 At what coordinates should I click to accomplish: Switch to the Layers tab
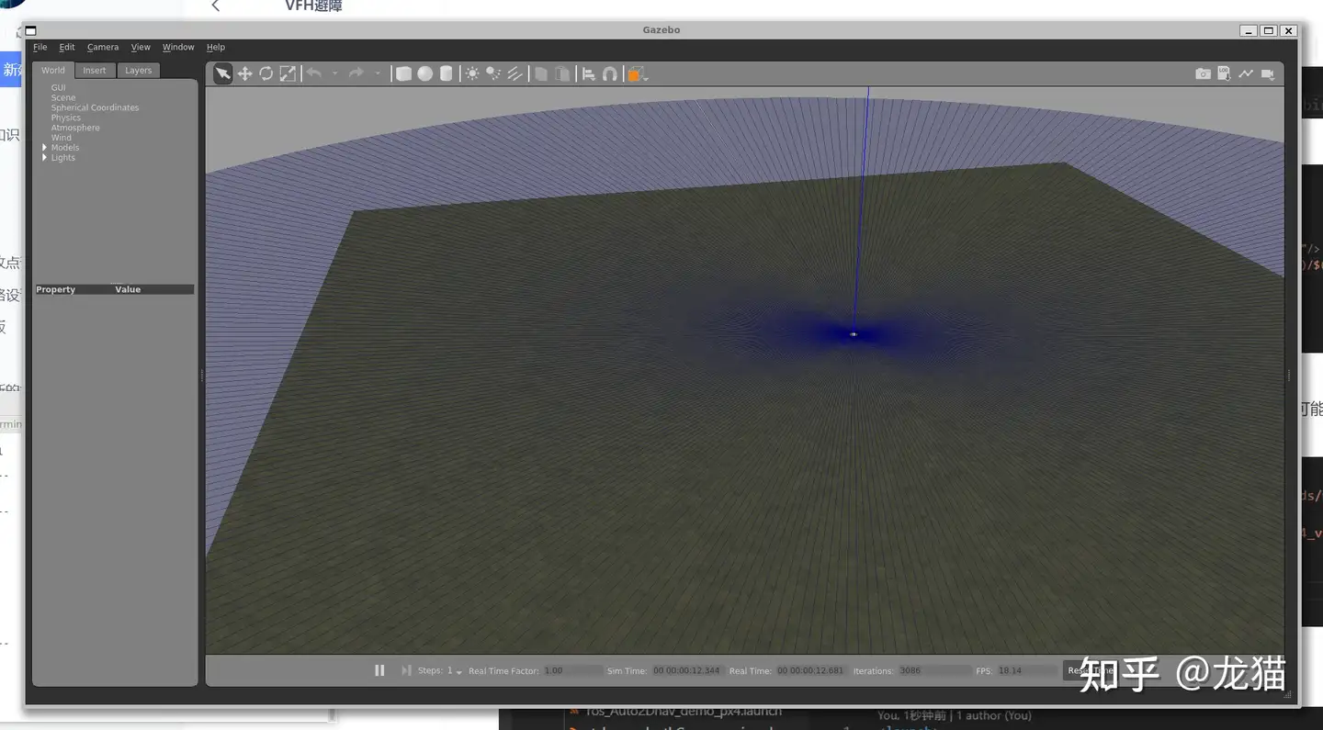click(x=139, y=71)
